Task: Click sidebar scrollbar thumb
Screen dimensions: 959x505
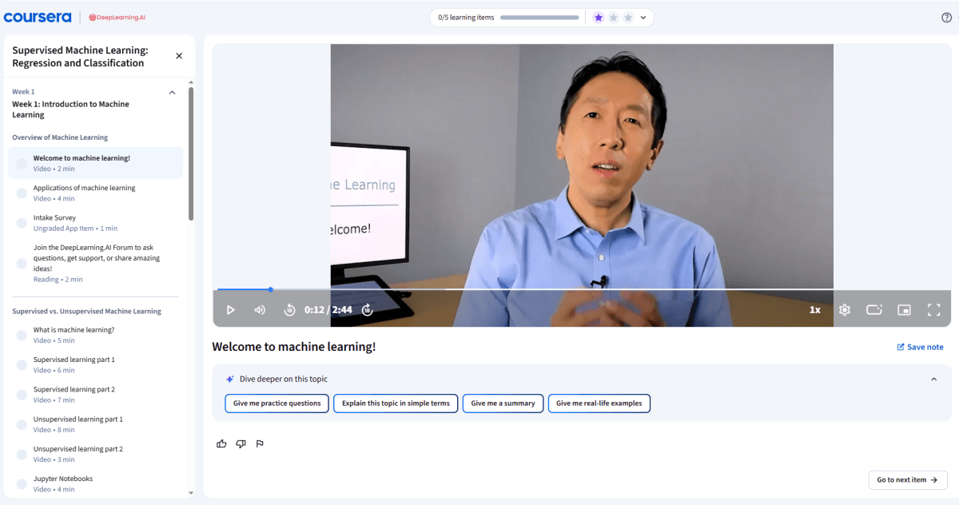Action: click(191, 153)
